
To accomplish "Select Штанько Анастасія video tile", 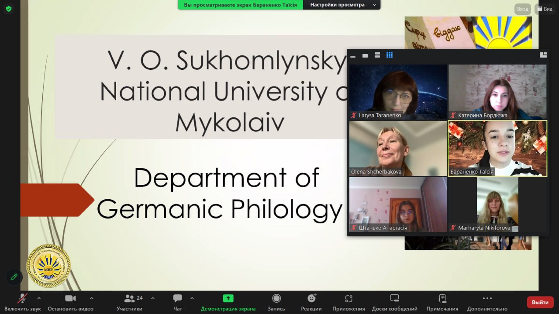I will (x=398, y=205).
